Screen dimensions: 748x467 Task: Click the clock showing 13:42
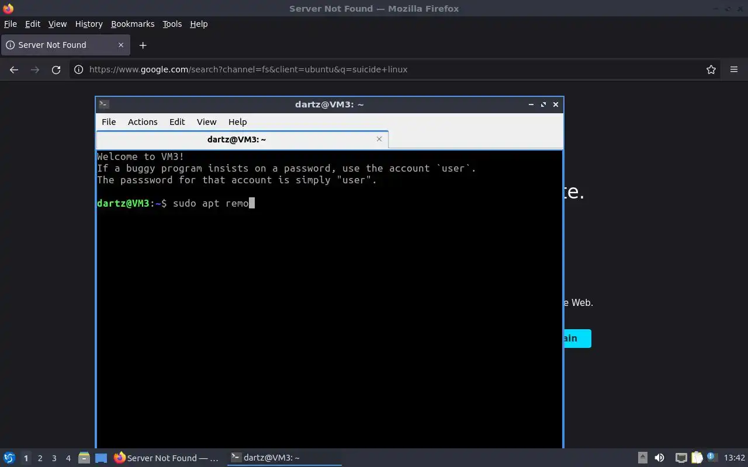(x=735, y=458)
